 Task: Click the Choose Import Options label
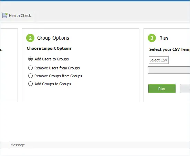pos(49,48)
